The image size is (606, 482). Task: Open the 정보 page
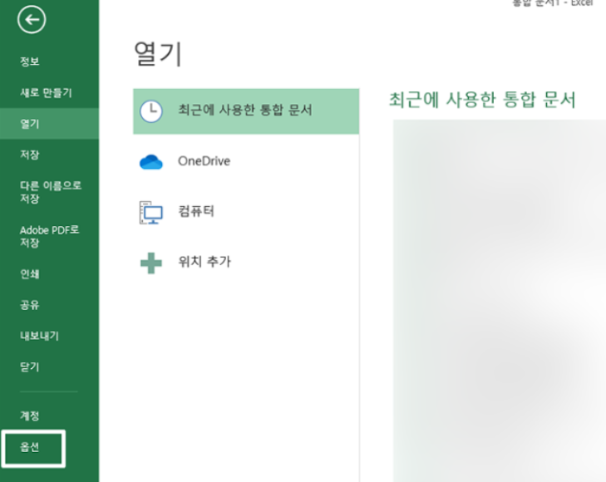30,61
